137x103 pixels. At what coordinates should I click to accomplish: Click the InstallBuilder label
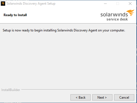tap(11, 90)
